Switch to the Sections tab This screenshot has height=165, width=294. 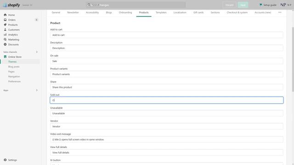(215, 12)
